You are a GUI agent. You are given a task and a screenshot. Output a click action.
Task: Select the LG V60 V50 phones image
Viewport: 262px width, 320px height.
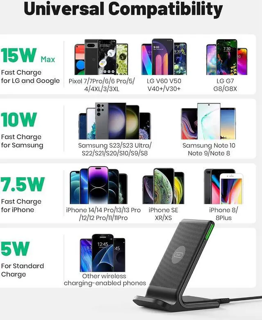click(x=164, y=57)
